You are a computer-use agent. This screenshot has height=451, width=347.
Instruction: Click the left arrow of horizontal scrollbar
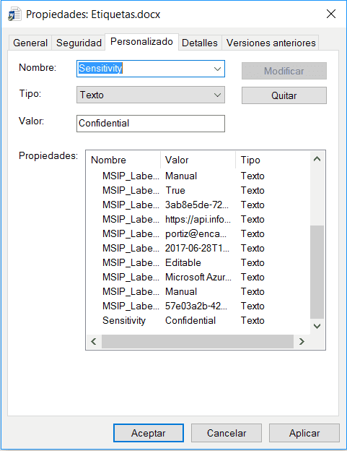coord(94,341)
